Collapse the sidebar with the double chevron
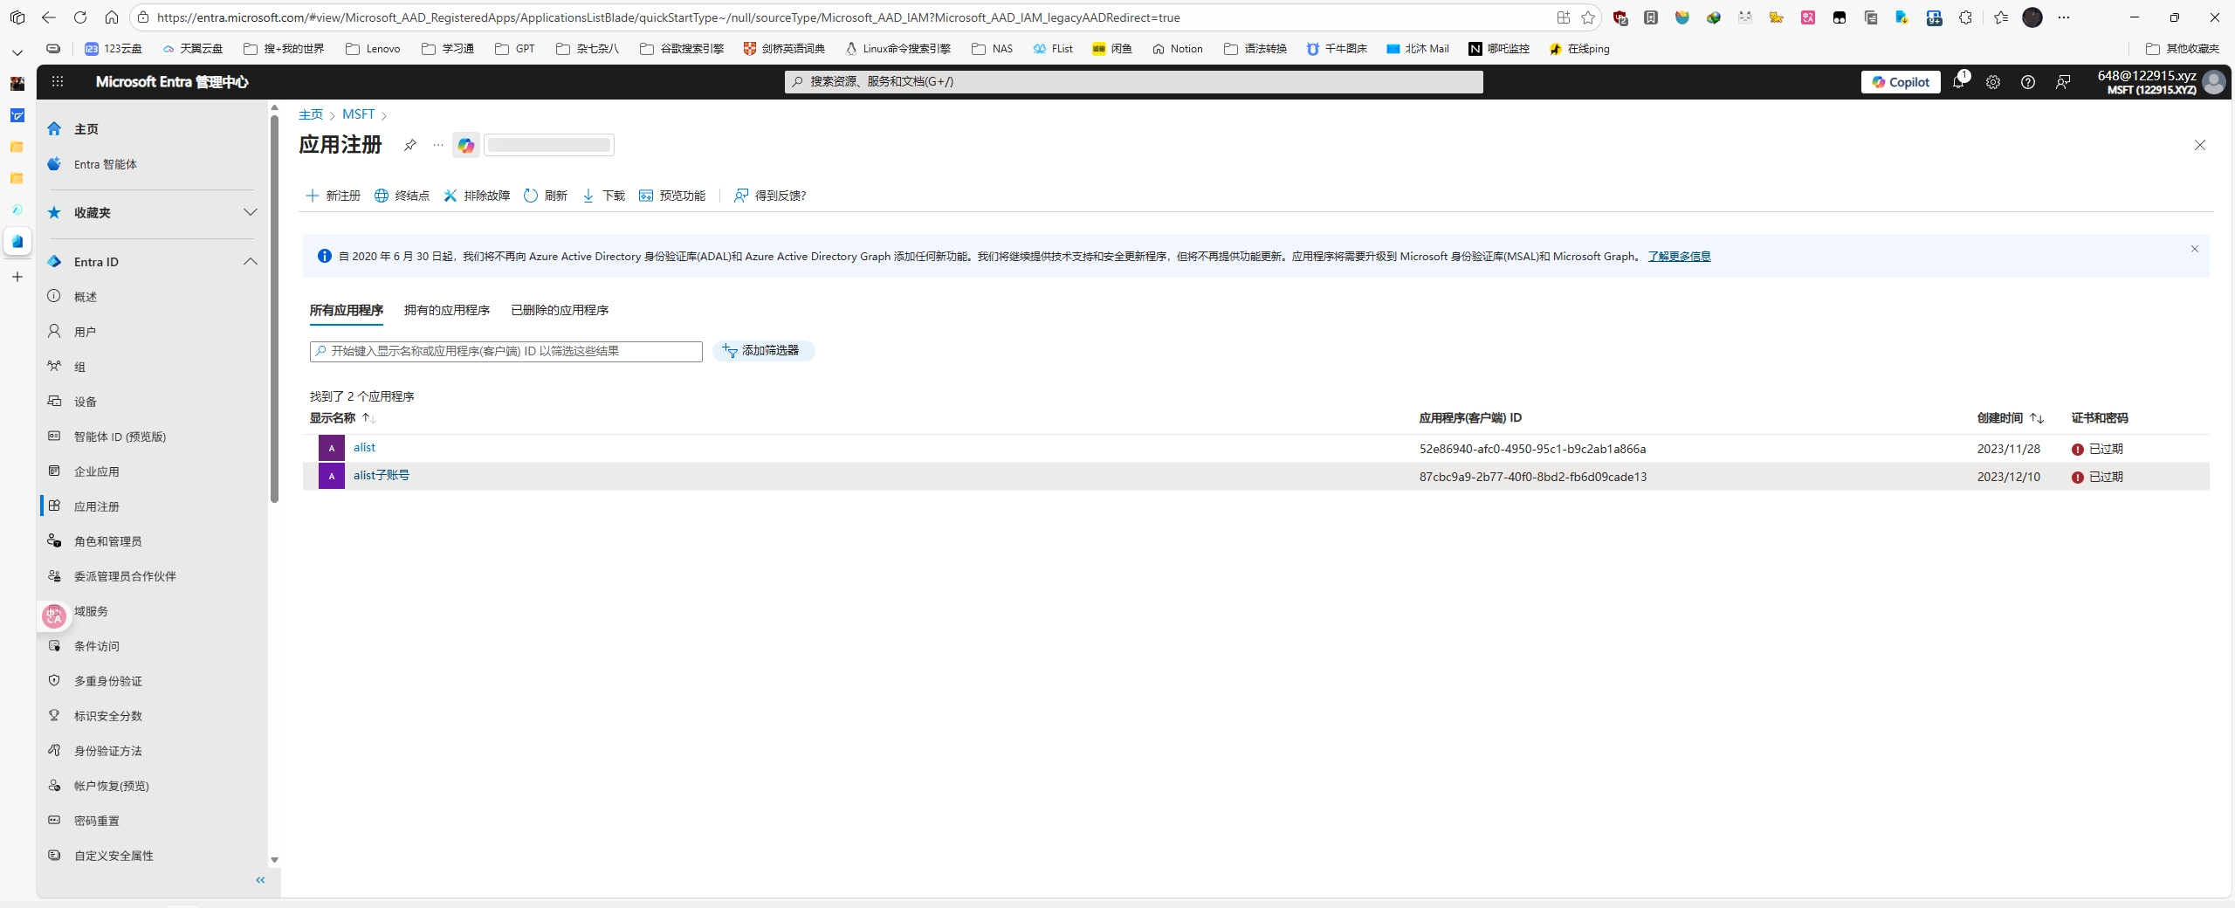2235x908 pixels. click(260, 880)
